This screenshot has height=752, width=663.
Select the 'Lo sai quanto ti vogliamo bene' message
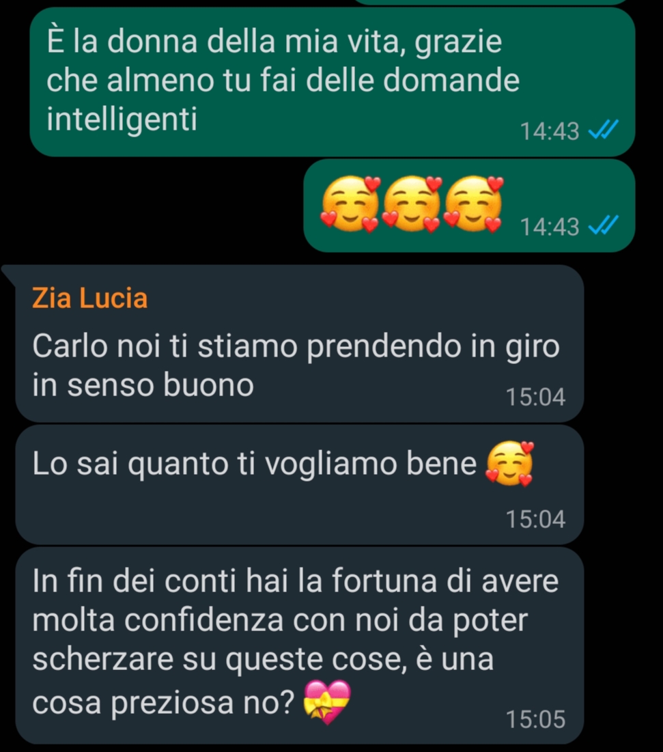[300, 484]
